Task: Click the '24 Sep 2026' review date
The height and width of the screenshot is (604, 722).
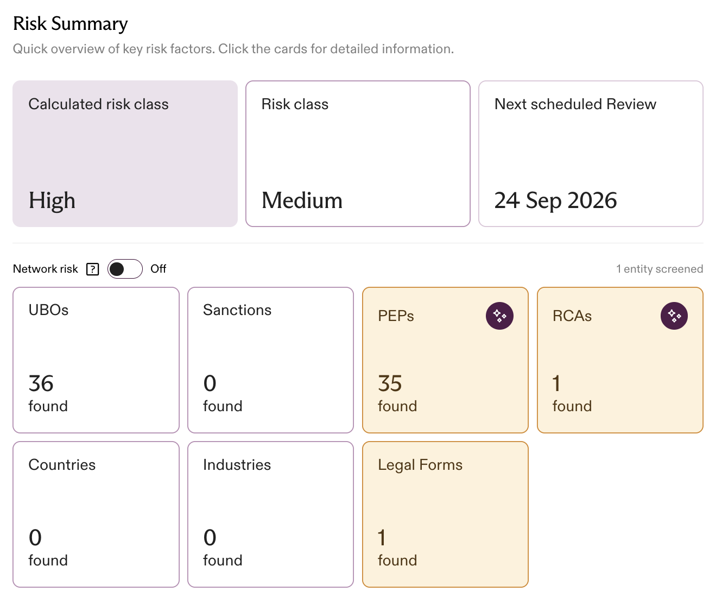Action: [x=555, y=200]
